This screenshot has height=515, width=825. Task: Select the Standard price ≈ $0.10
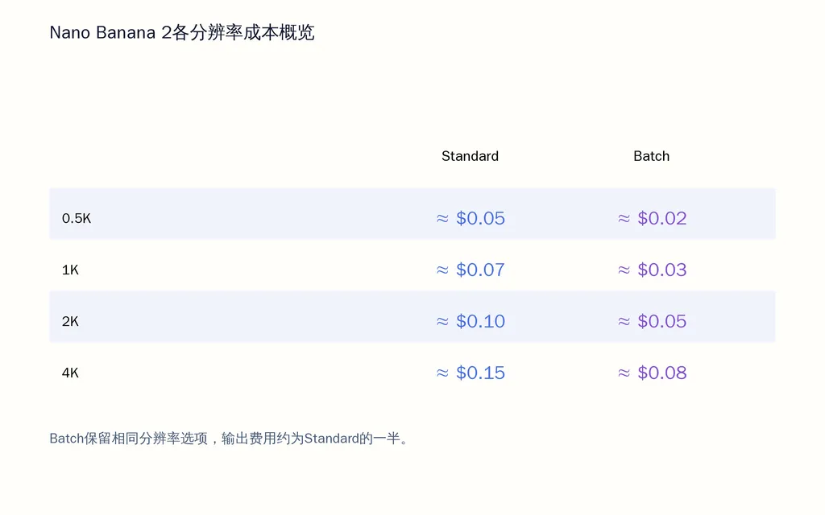(x=471, y=321)
